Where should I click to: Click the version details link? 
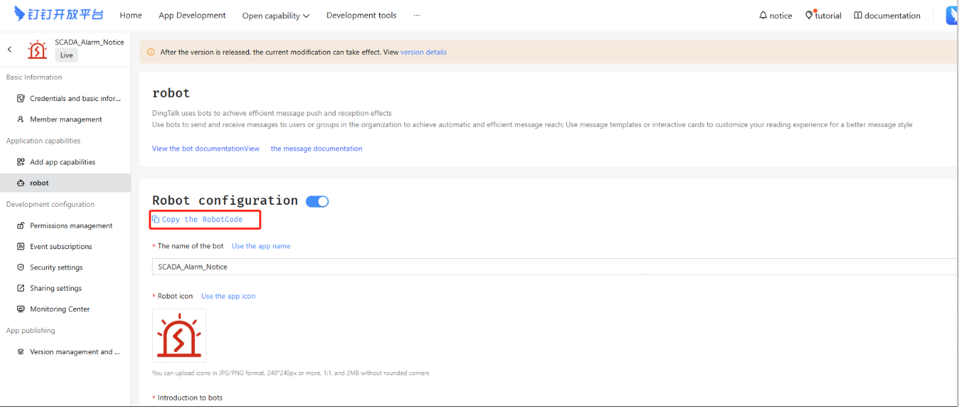(x=423, y=52)
